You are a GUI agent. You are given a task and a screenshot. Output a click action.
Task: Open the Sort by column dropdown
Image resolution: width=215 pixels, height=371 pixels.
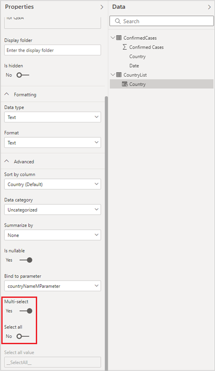click(53, 184)
